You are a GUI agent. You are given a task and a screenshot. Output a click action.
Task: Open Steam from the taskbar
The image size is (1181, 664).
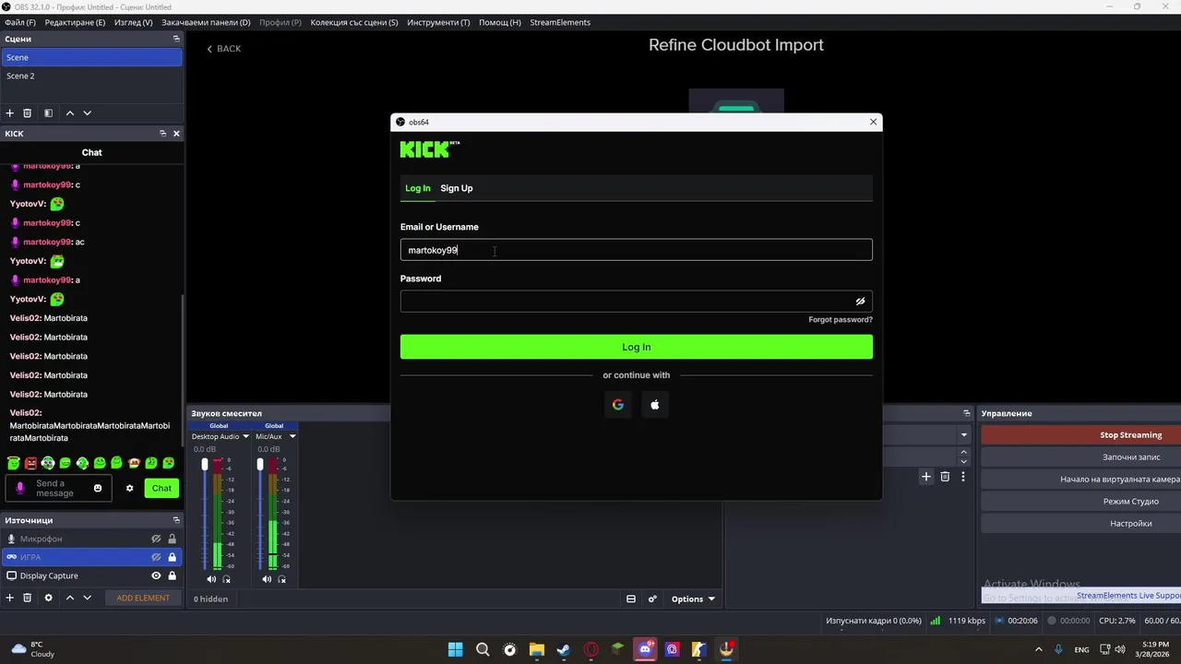pyautogui.click(x=563, y=649)
